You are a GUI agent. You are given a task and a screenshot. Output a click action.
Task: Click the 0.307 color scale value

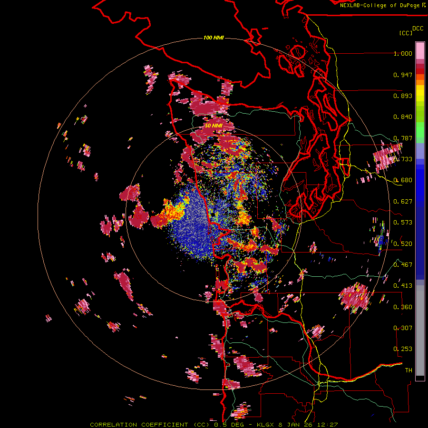(x=403, y=328)
